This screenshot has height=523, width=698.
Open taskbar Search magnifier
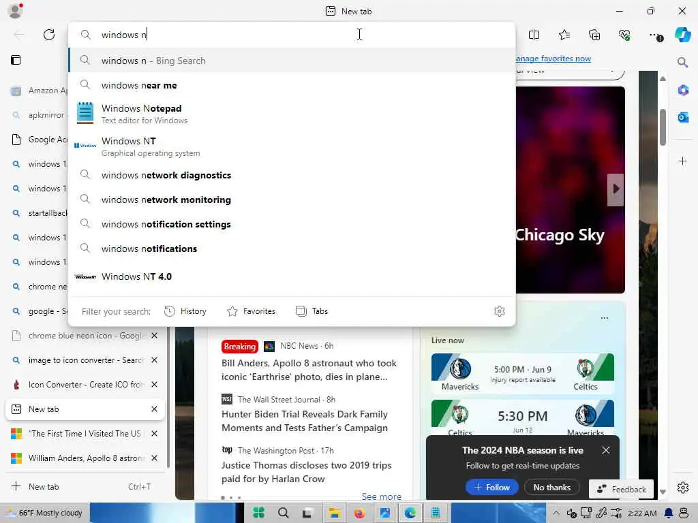pos(283,513)
